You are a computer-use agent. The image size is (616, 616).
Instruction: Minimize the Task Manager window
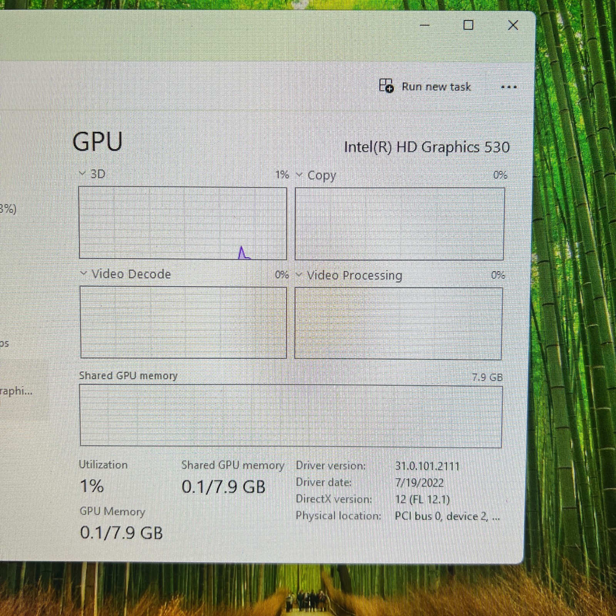pos(425,25)
